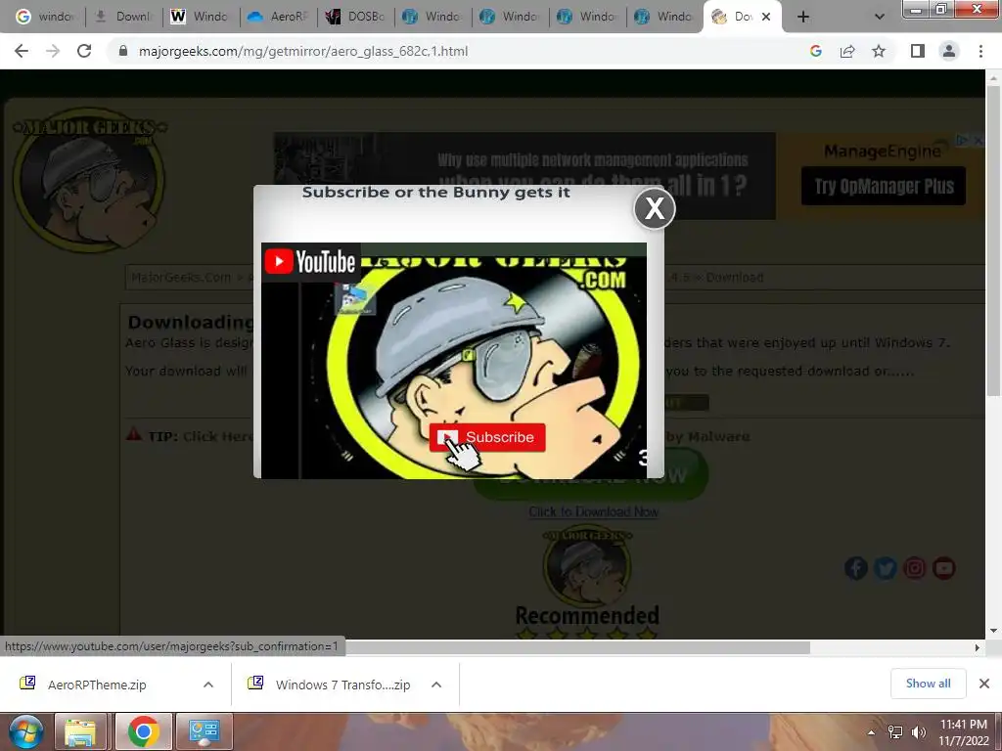Click the vertical scrollbar thumb
Viewport: 1002px width, 751px height.
point(993,241)
